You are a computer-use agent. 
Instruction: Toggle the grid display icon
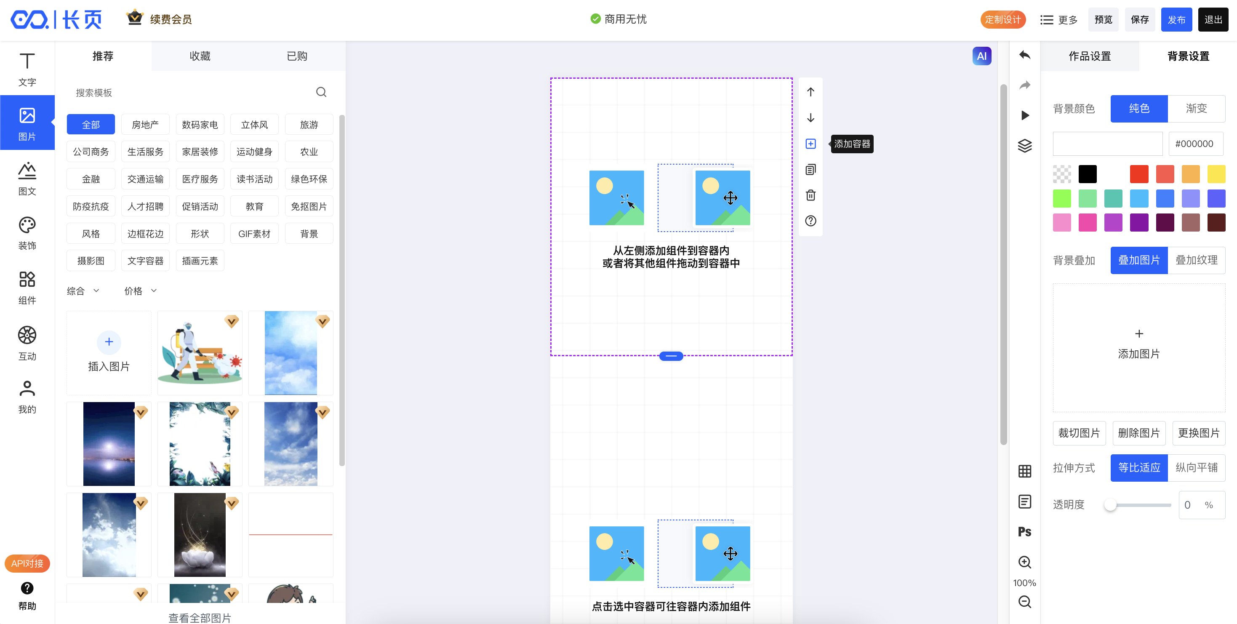tap(1024, 471)
